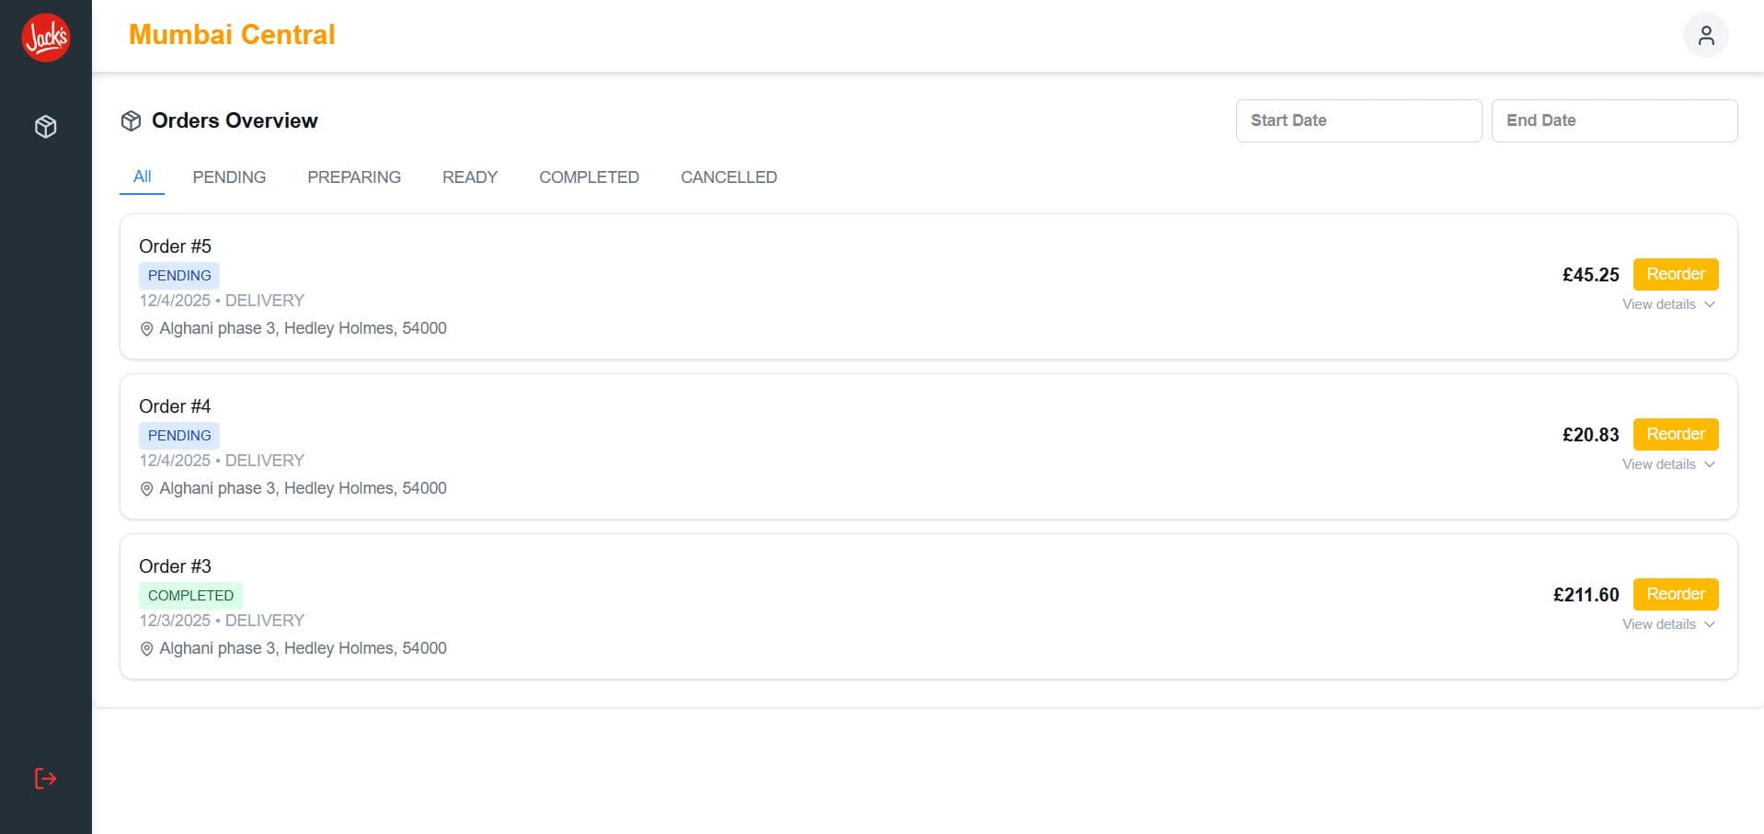Image resolution: width=1764 pixels, height=834 pixels.
Task: Click Order #4 date 12/4/2025 • DELIVERY
Action: tap(222, 461)
